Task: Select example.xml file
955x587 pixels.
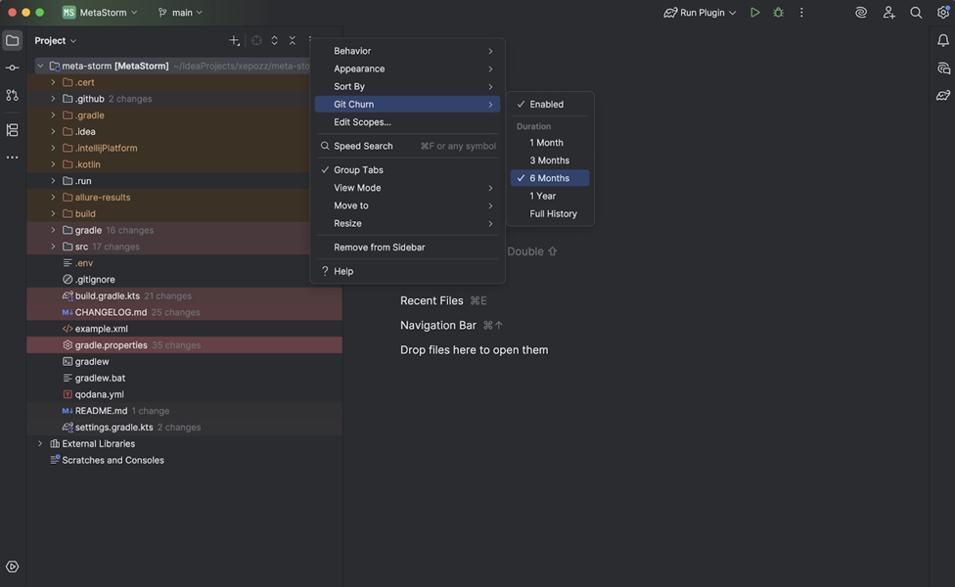Action: coord(184,328)
